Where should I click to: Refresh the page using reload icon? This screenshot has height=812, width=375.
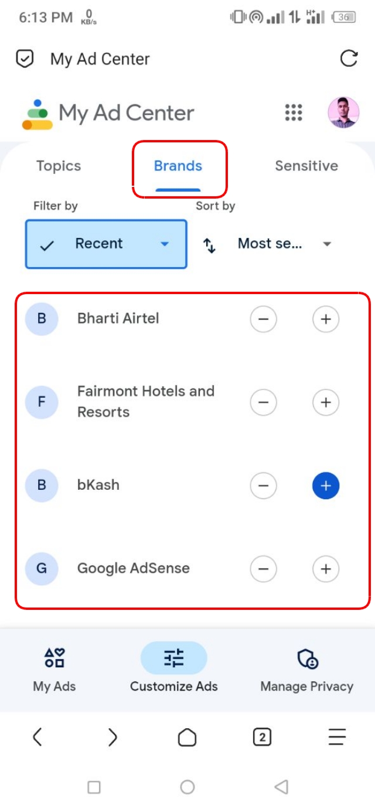(x=350, y=59)
